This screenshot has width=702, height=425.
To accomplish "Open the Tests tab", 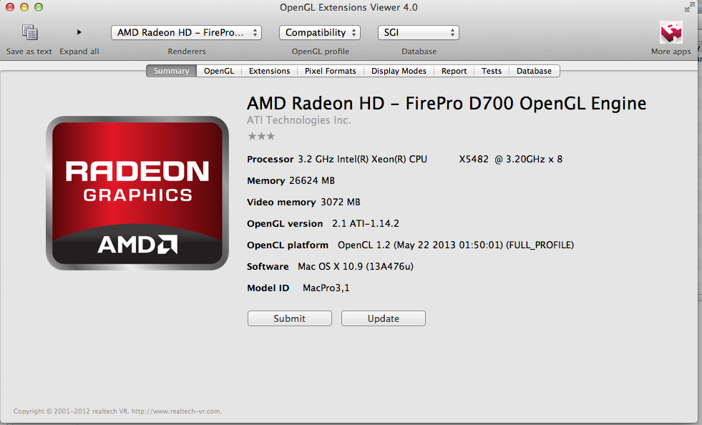I will [x=492, y=71].
